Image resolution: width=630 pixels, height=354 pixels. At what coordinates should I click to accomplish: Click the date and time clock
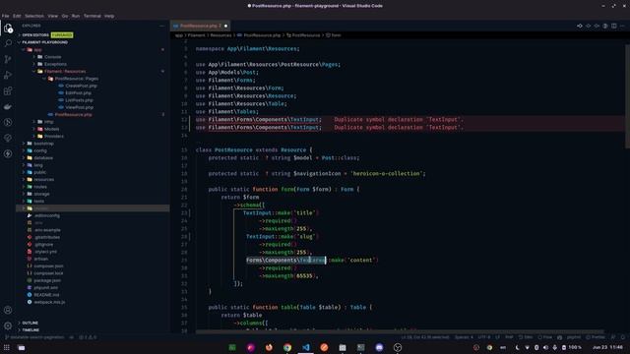(x=607, y=347)
